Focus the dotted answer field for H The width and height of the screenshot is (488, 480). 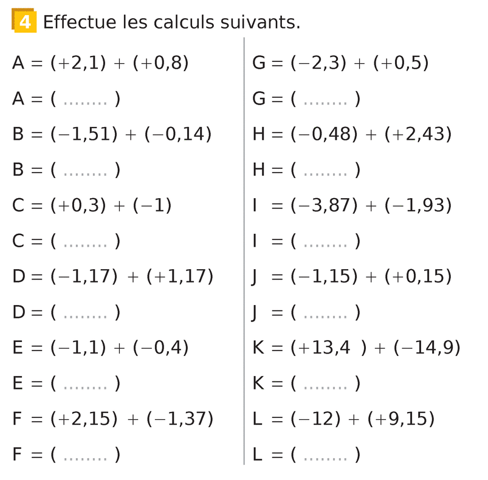(325, 171)
